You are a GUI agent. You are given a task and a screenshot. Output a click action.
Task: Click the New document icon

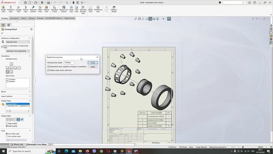[30, 3]
